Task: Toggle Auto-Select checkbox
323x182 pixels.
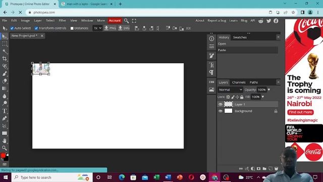Action: tap(12, 28)
